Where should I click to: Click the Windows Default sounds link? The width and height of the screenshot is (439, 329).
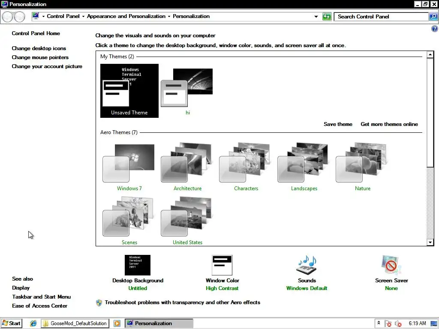click(x=307, y=288)
